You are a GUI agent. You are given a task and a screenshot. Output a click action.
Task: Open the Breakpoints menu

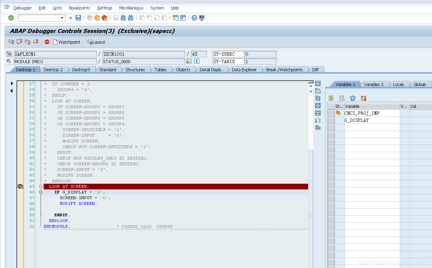point(80,8)
